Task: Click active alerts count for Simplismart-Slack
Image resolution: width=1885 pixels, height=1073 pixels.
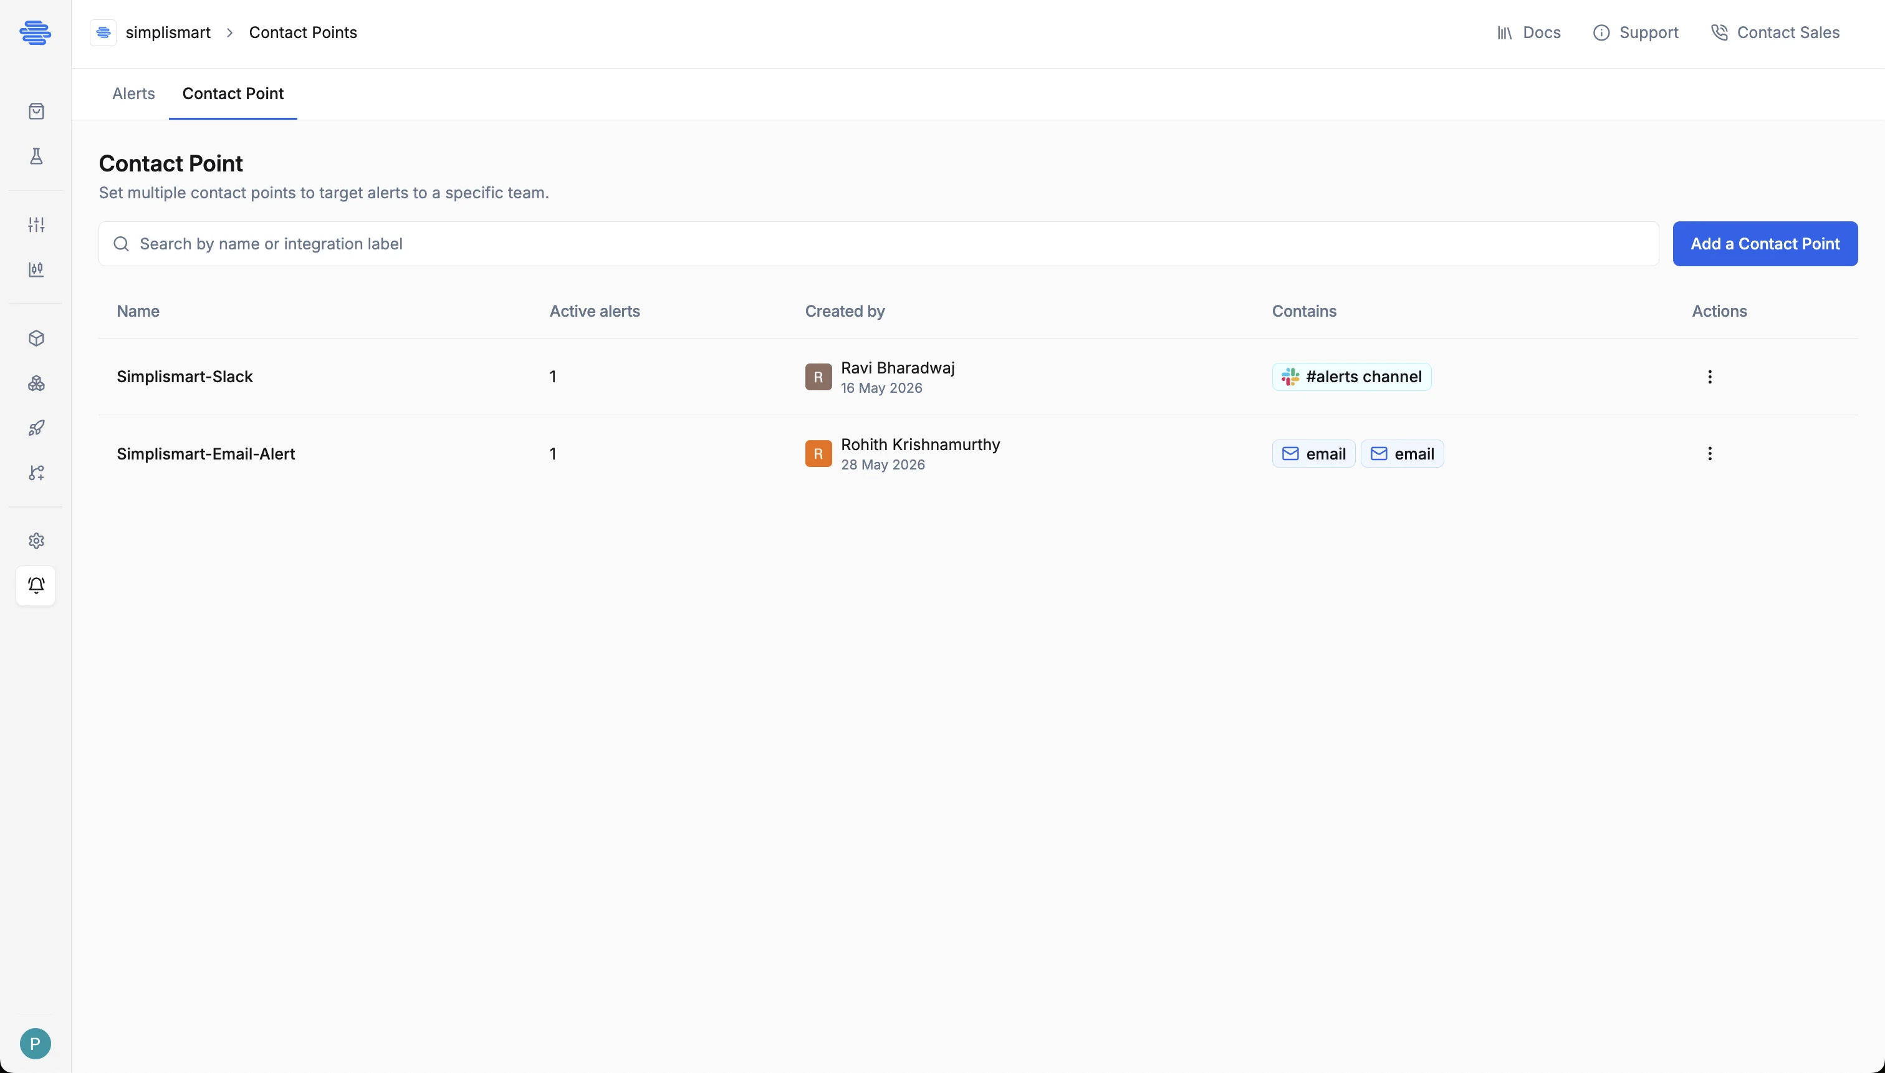Action: 552,377
